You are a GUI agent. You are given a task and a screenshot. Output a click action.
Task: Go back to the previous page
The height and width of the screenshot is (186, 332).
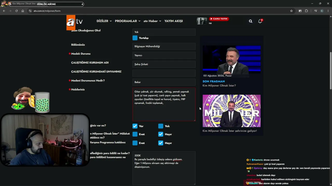click(4, 11)
